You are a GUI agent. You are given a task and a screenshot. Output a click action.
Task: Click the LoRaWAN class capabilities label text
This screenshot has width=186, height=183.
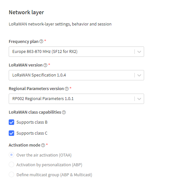coord(35,112)
